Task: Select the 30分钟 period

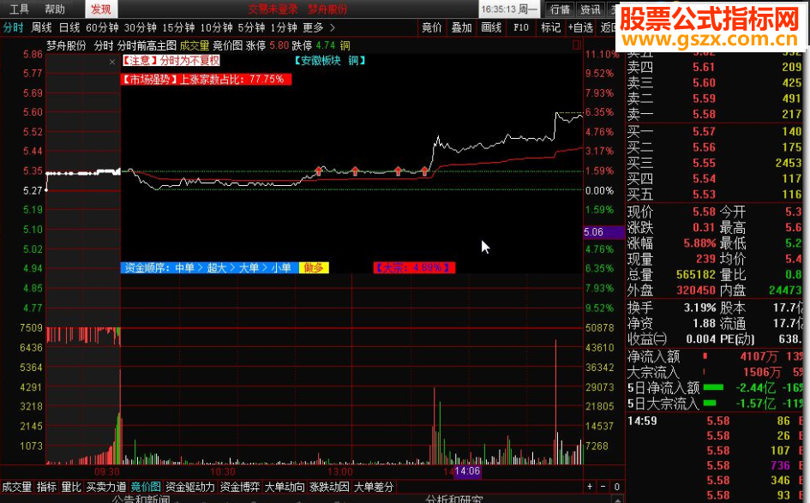Action: tap(140, 27)
